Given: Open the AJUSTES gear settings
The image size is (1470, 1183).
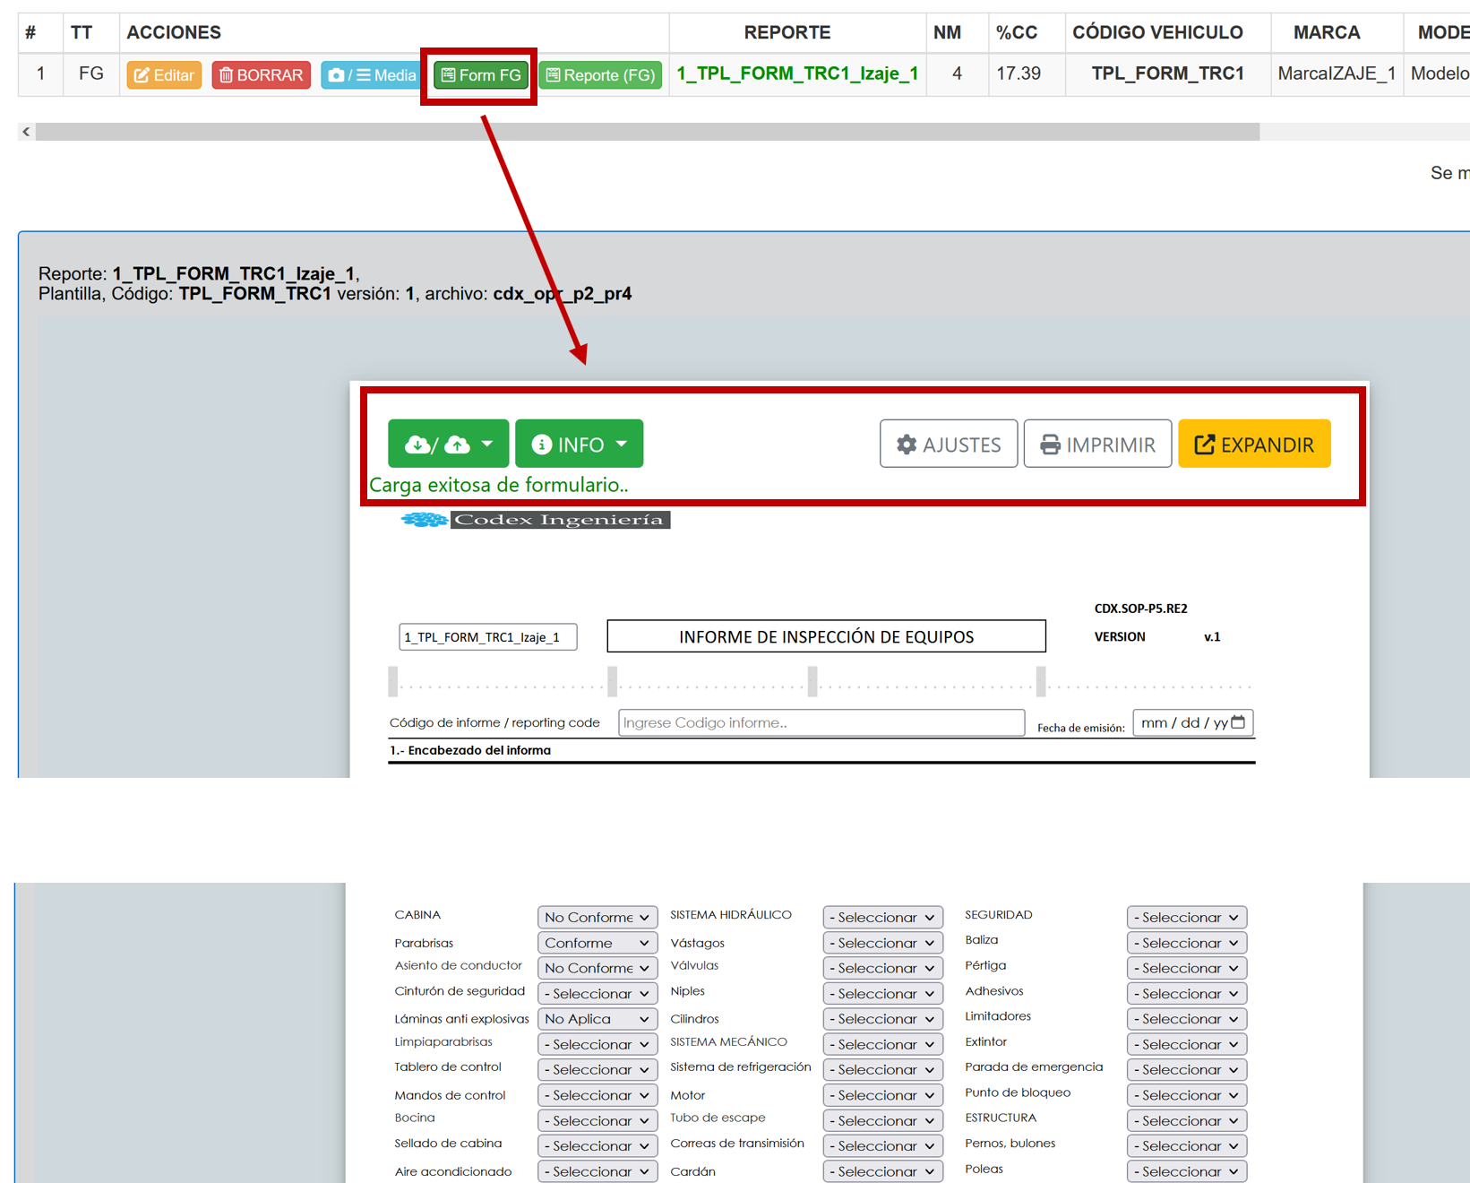Looking at the screenshot, I should [x=948, y=445].
